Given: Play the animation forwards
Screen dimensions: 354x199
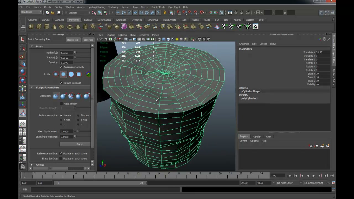Looking at the screenshot, I should (x=314, y=176).
